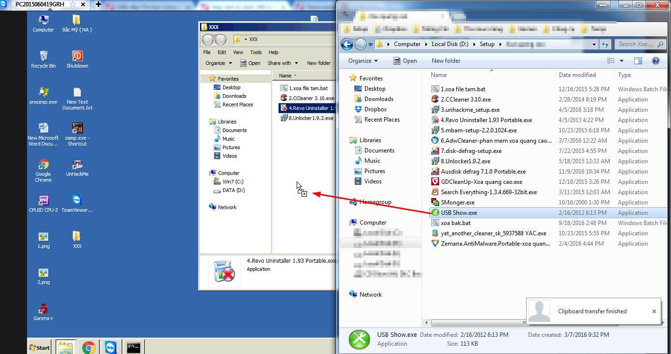671x354 pixels.
Task: Open the Computer desktop icon
Action: tap(43, 23)
